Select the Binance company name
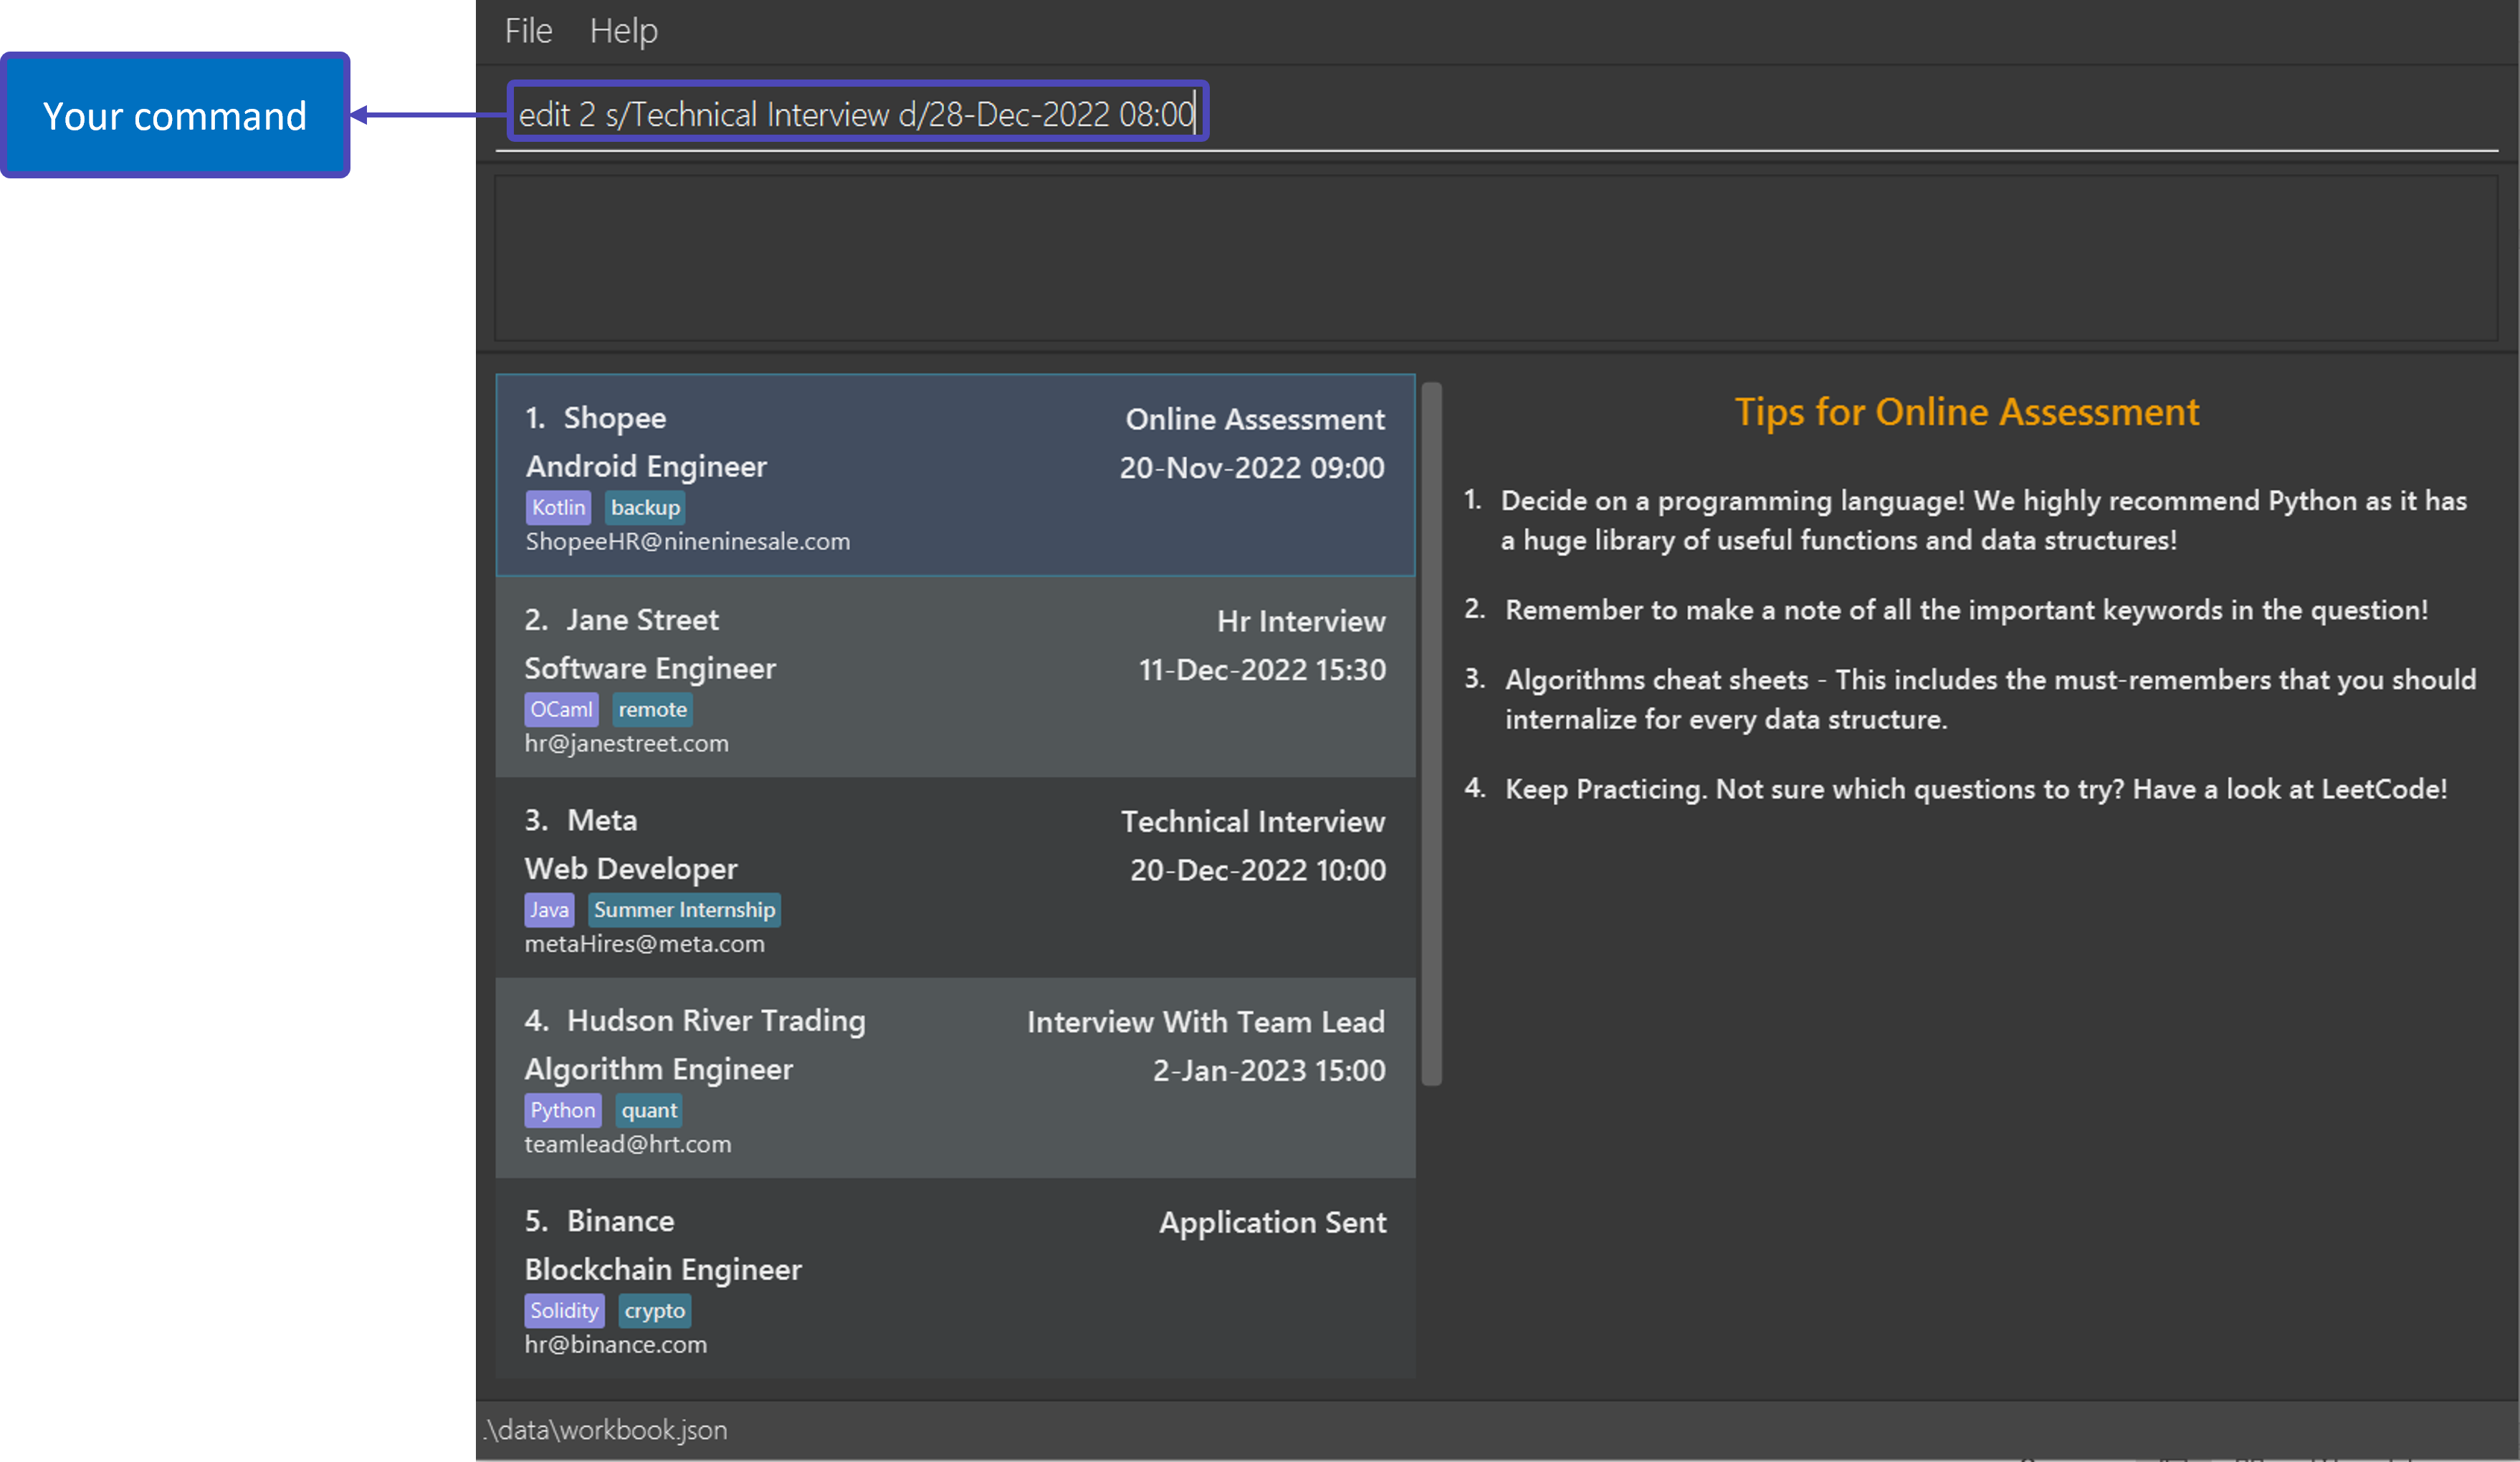Image resolution: width=2520 pixels, height=1462 pixels. point(621,1221)
